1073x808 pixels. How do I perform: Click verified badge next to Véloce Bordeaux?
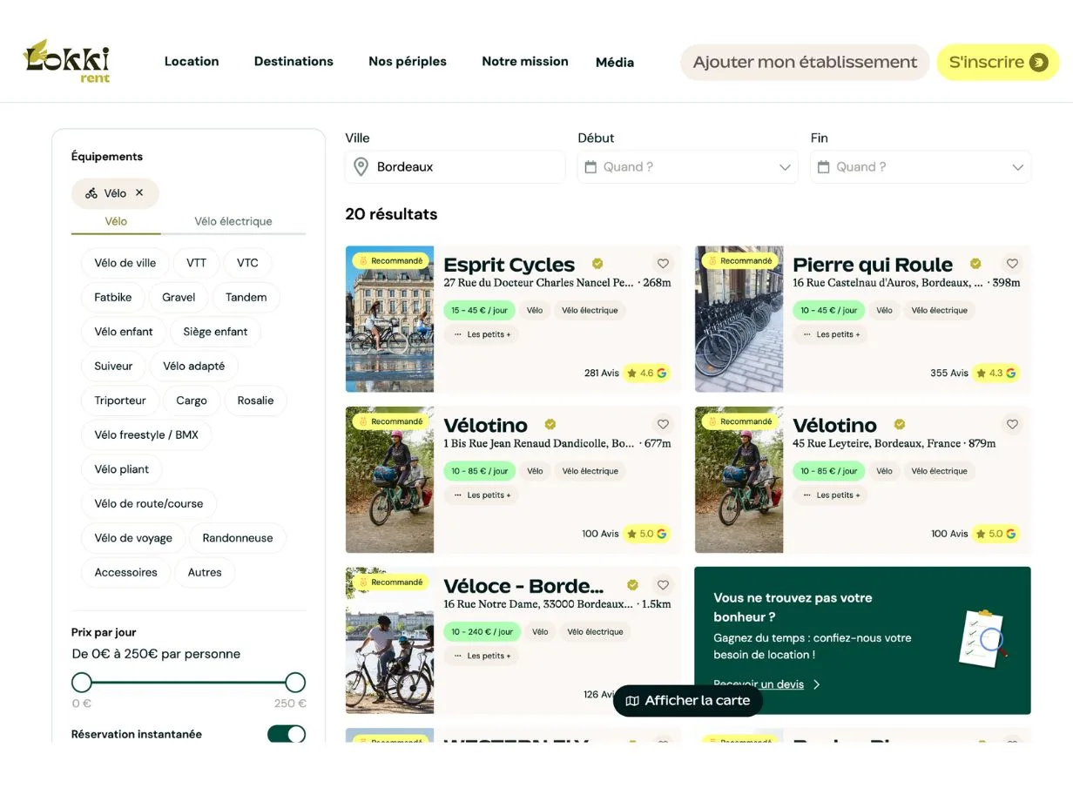click(633, 585)
